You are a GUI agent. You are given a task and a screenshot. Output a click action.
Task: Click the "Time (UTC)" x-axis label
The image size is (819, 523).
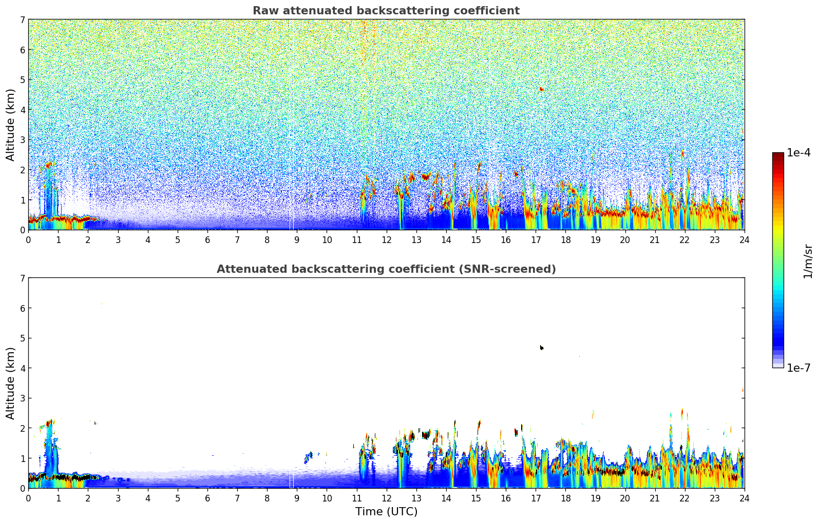pos(386,512)
